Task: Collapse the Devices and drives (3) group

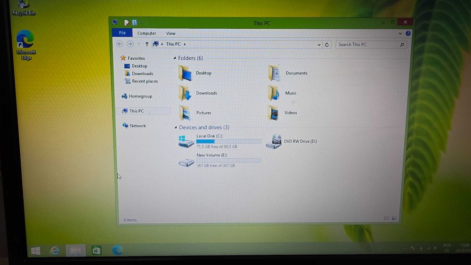Action: [x=176, y=128]
